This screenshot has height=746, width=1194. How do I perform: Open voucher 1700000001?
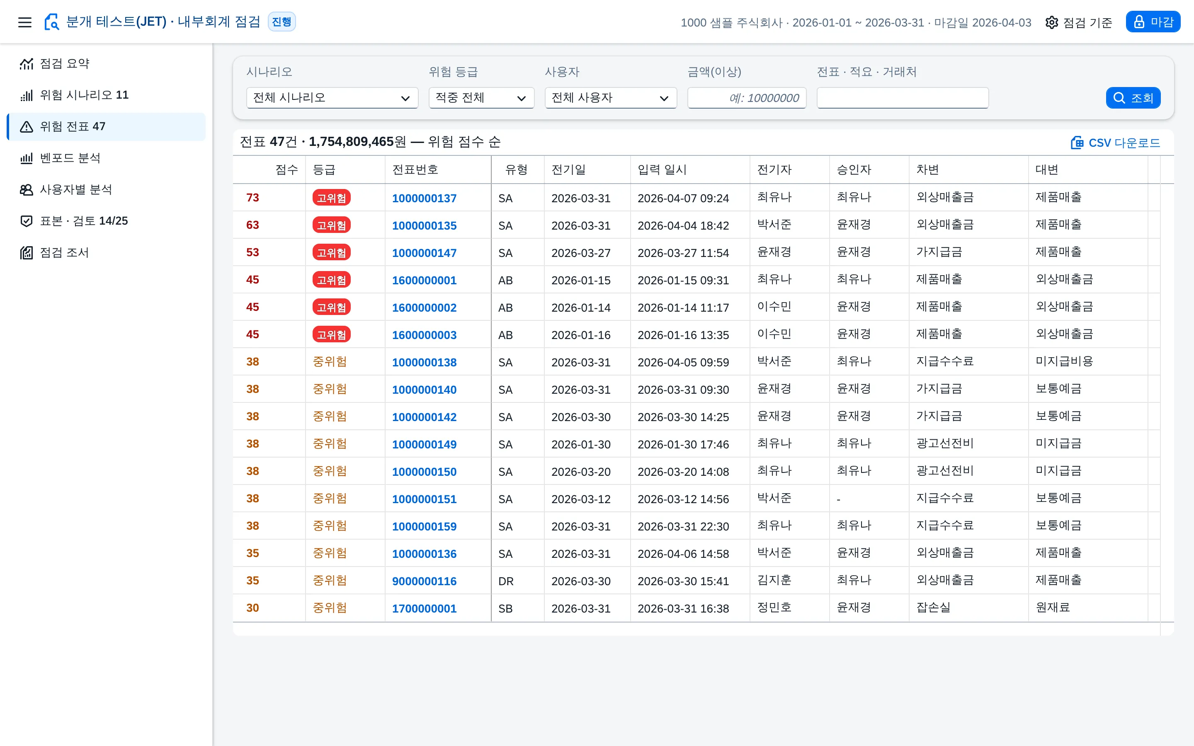[424, 608]
